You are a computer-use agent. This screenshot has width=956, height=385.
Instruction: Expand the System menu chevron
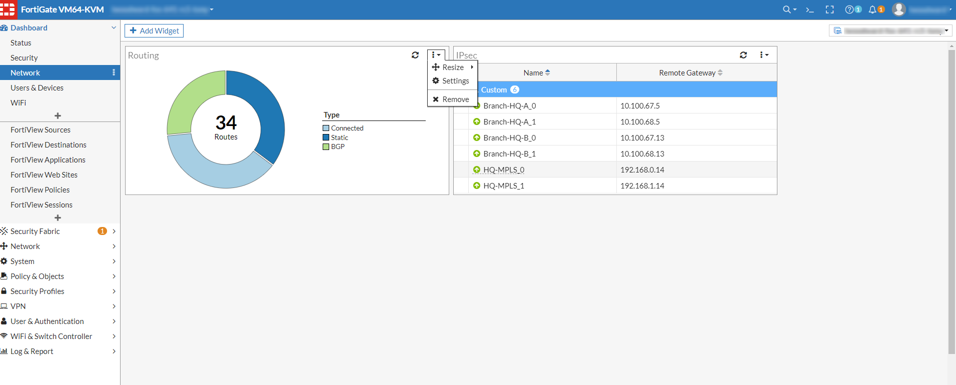(114, 261)
